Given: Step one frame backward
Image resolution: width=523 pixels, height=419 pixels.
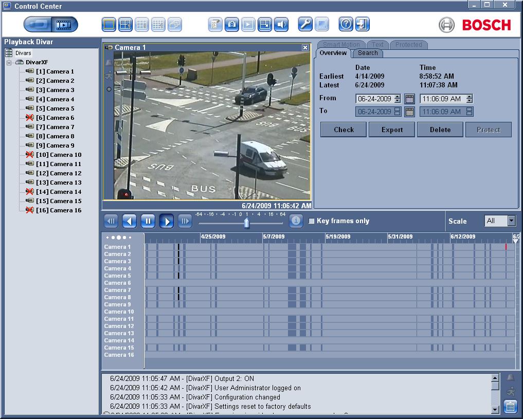Looking at the screenshot, I should coord(111,221).
